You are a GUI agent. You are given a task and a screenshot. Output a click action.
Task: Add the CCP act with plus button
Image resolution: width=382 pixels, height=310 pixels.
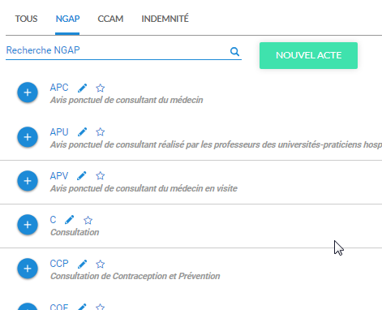28,269
